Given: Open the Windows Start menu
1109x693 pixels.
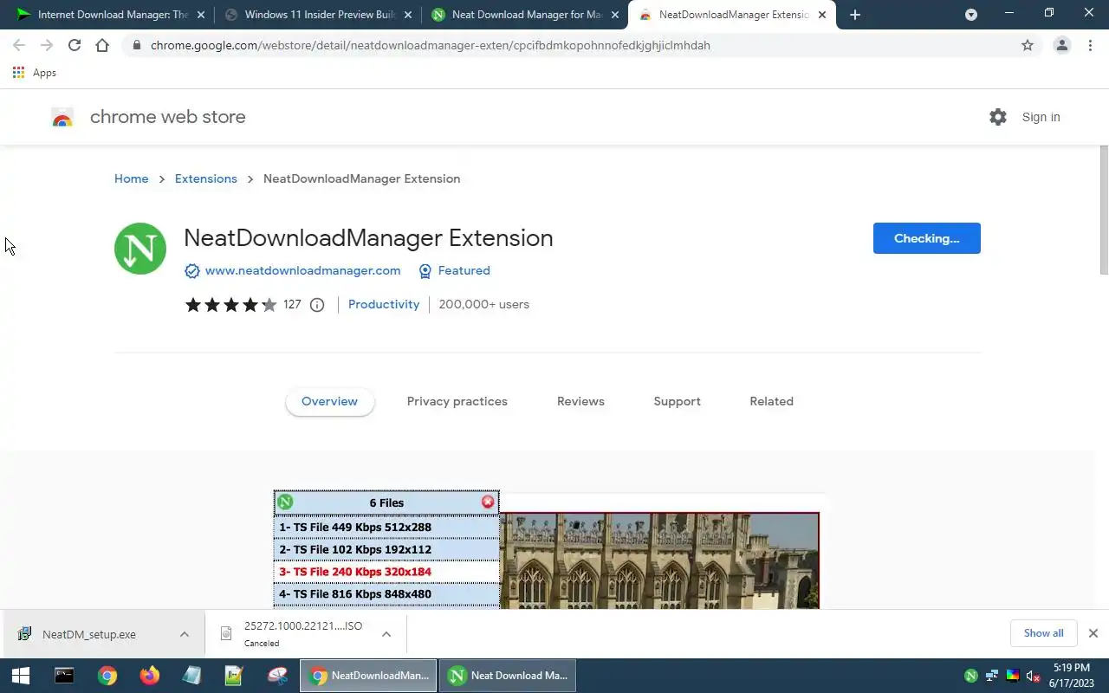Looking at the screenshot, I should [x=21, y=676].
